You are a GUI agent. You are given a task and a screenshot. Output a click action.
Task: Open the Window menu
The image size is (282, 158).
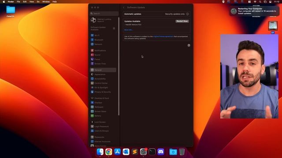tap(46, 2)
